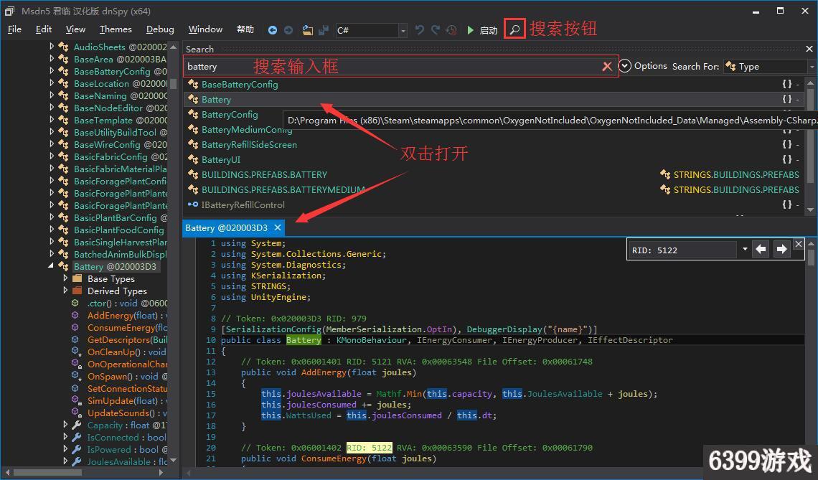Select GetDescriptors method in tree
Screen dimensions: 818x480
[x=127, y=339]
